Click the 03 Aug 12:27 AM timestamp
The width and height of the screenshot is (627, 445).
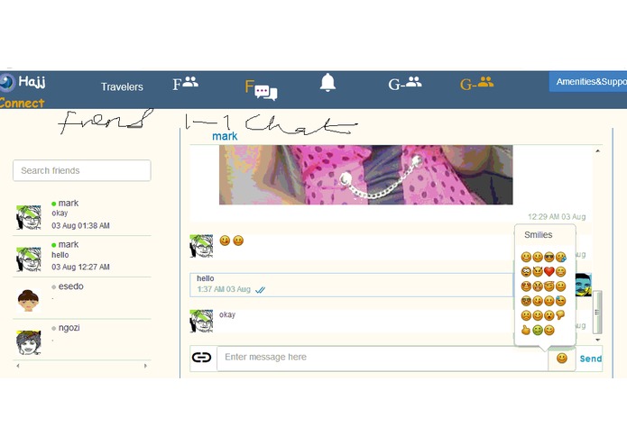click(x=80, y=267)
